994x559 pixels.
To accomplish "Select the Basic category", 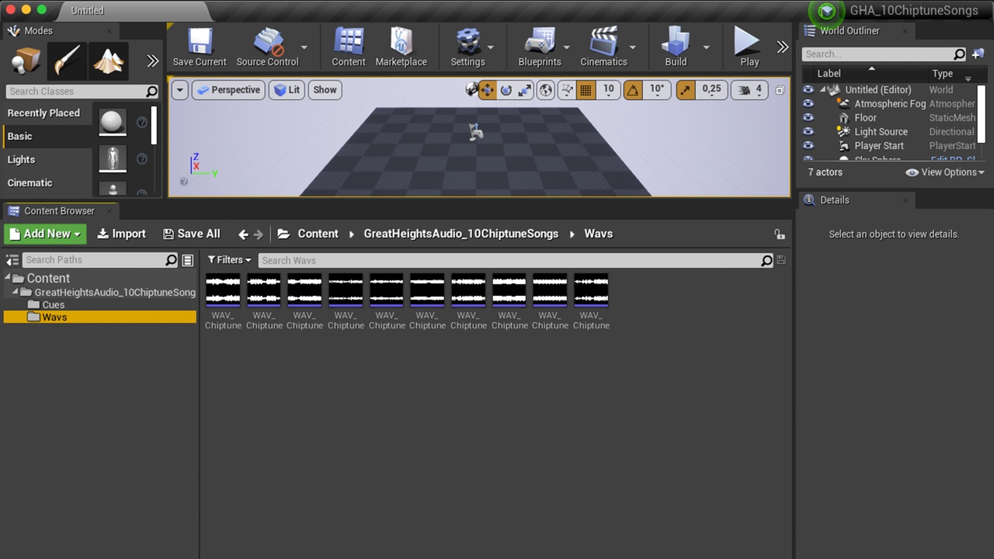I will pyautogui.click(x=47, y=137).
